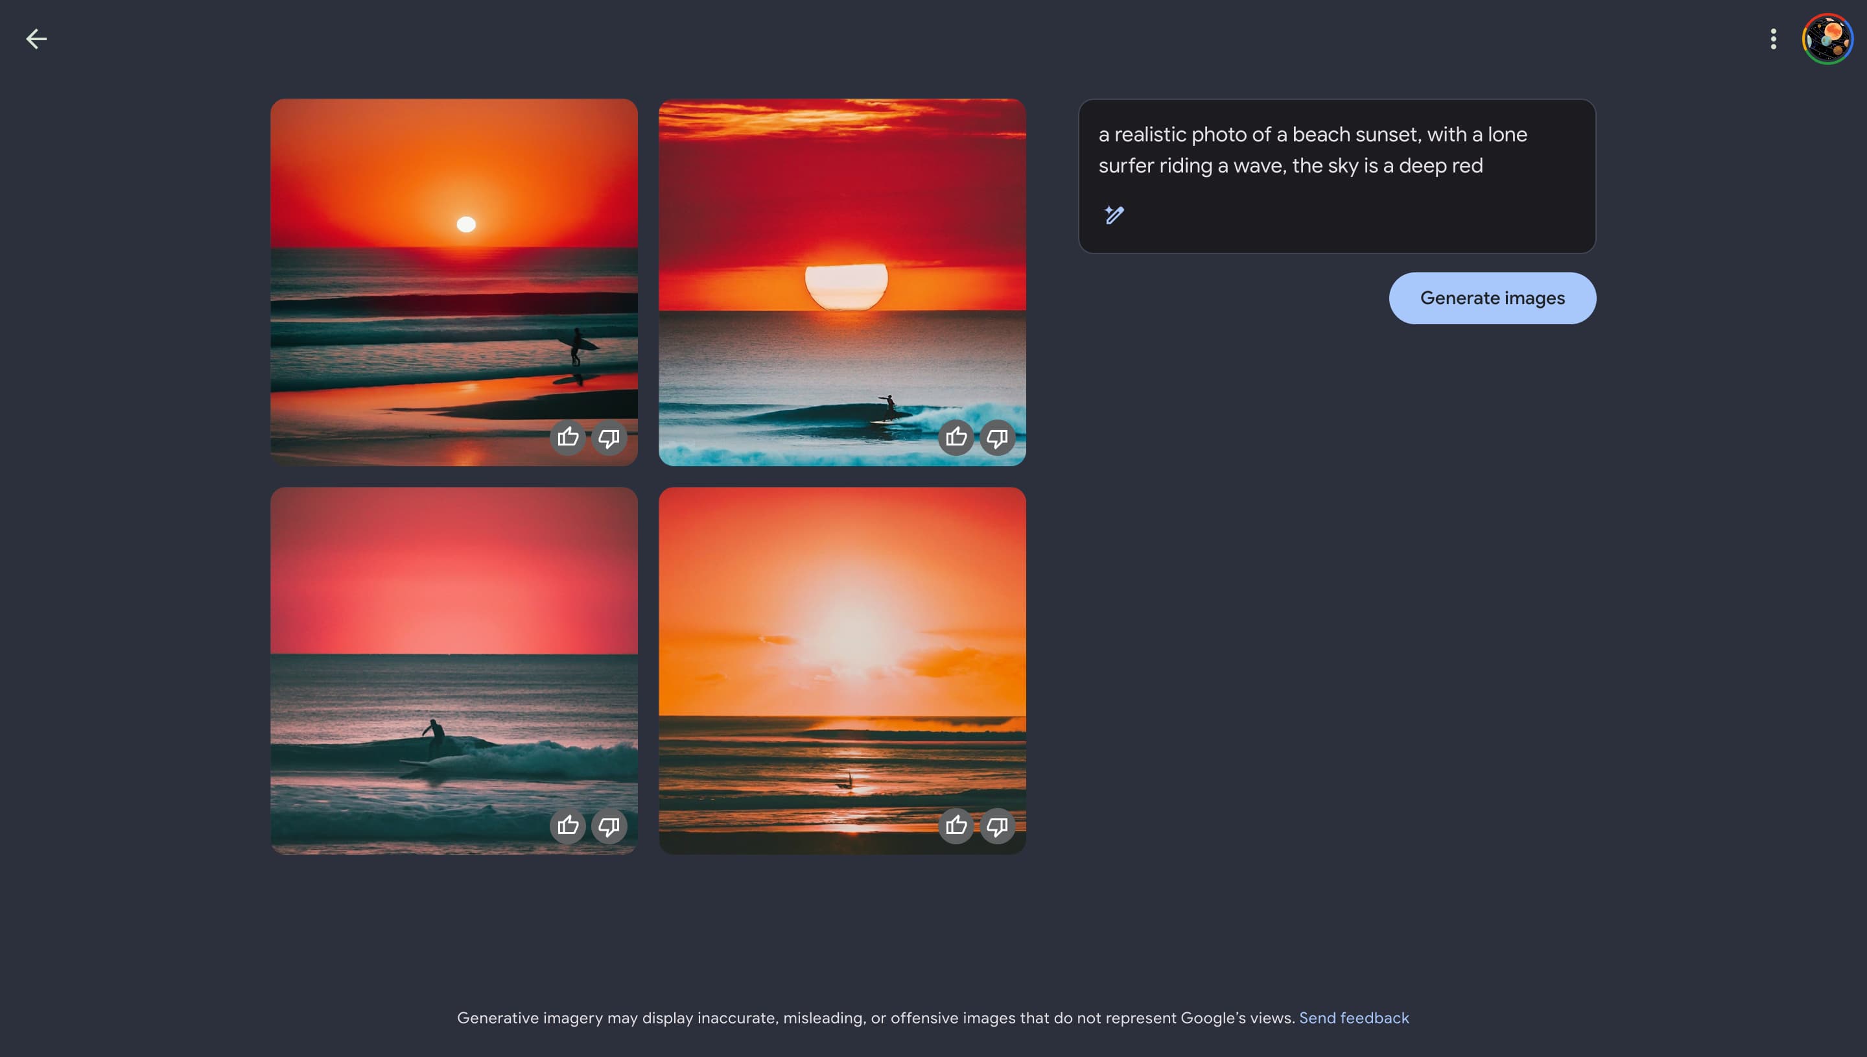This screenshot has height=1057, width=1867.
Task: Dislike the image with large half sun
Action: tap(997, 438)
